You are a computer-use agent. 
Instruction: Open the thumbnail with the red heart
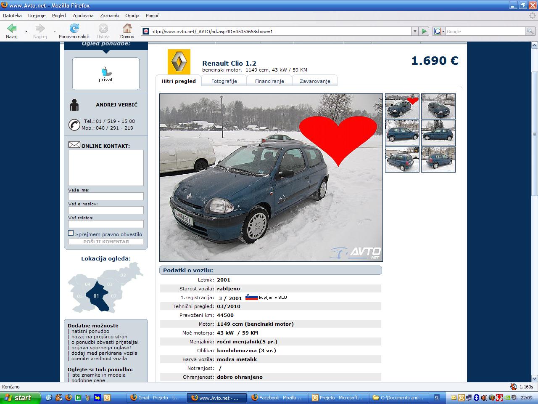pyautogui.click(x=402, y=106)
